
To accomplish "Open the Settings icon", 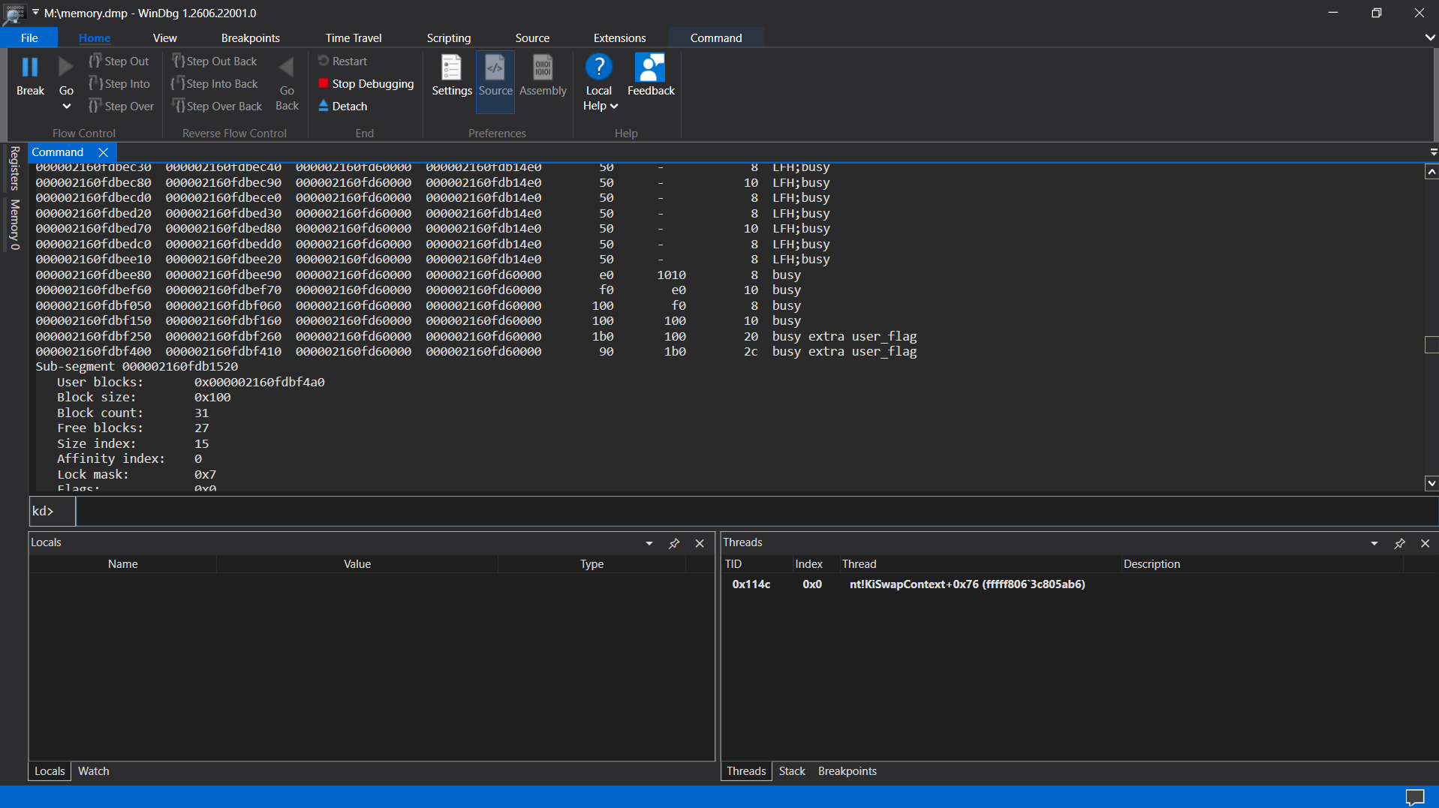I will pos(452,68).
